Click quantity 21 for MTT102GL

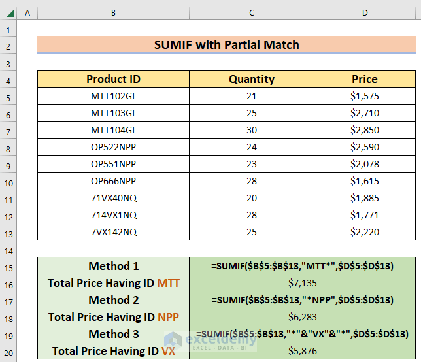tap(252, 96)
